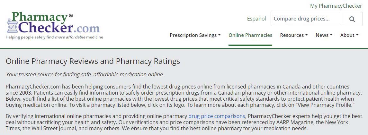Click the paragraph starting By verifying international

click(x=183, y=122)
